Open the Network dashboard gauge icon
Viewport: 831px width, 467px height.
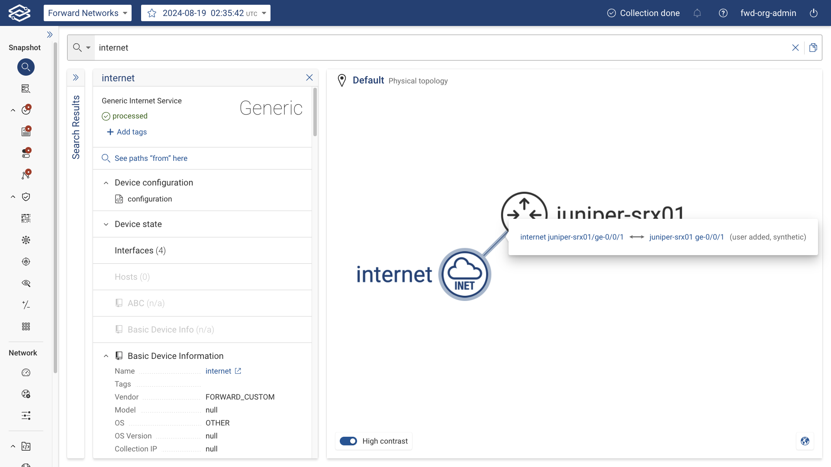point(26,372)
